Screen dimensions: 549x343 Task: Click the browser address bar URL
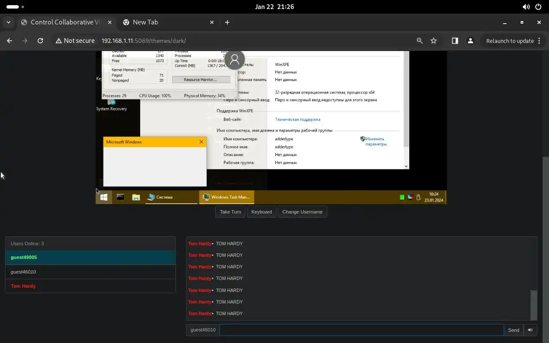[144, 41]
